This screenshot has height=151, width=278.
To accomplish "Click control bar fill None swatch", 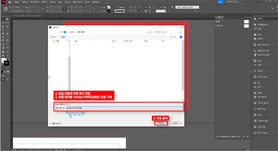I will coord(109,7).
